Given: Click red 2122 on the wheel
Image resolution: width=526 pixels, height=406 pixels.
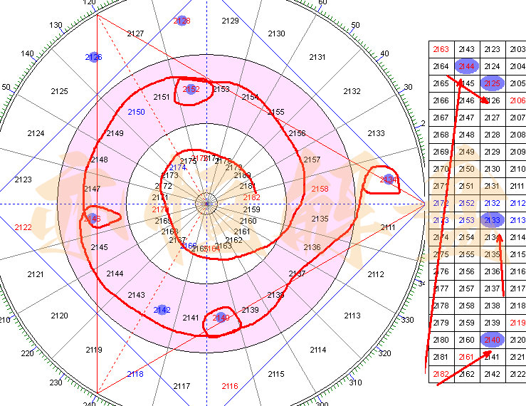Looking at the screenshot, I should pos(23,227).
